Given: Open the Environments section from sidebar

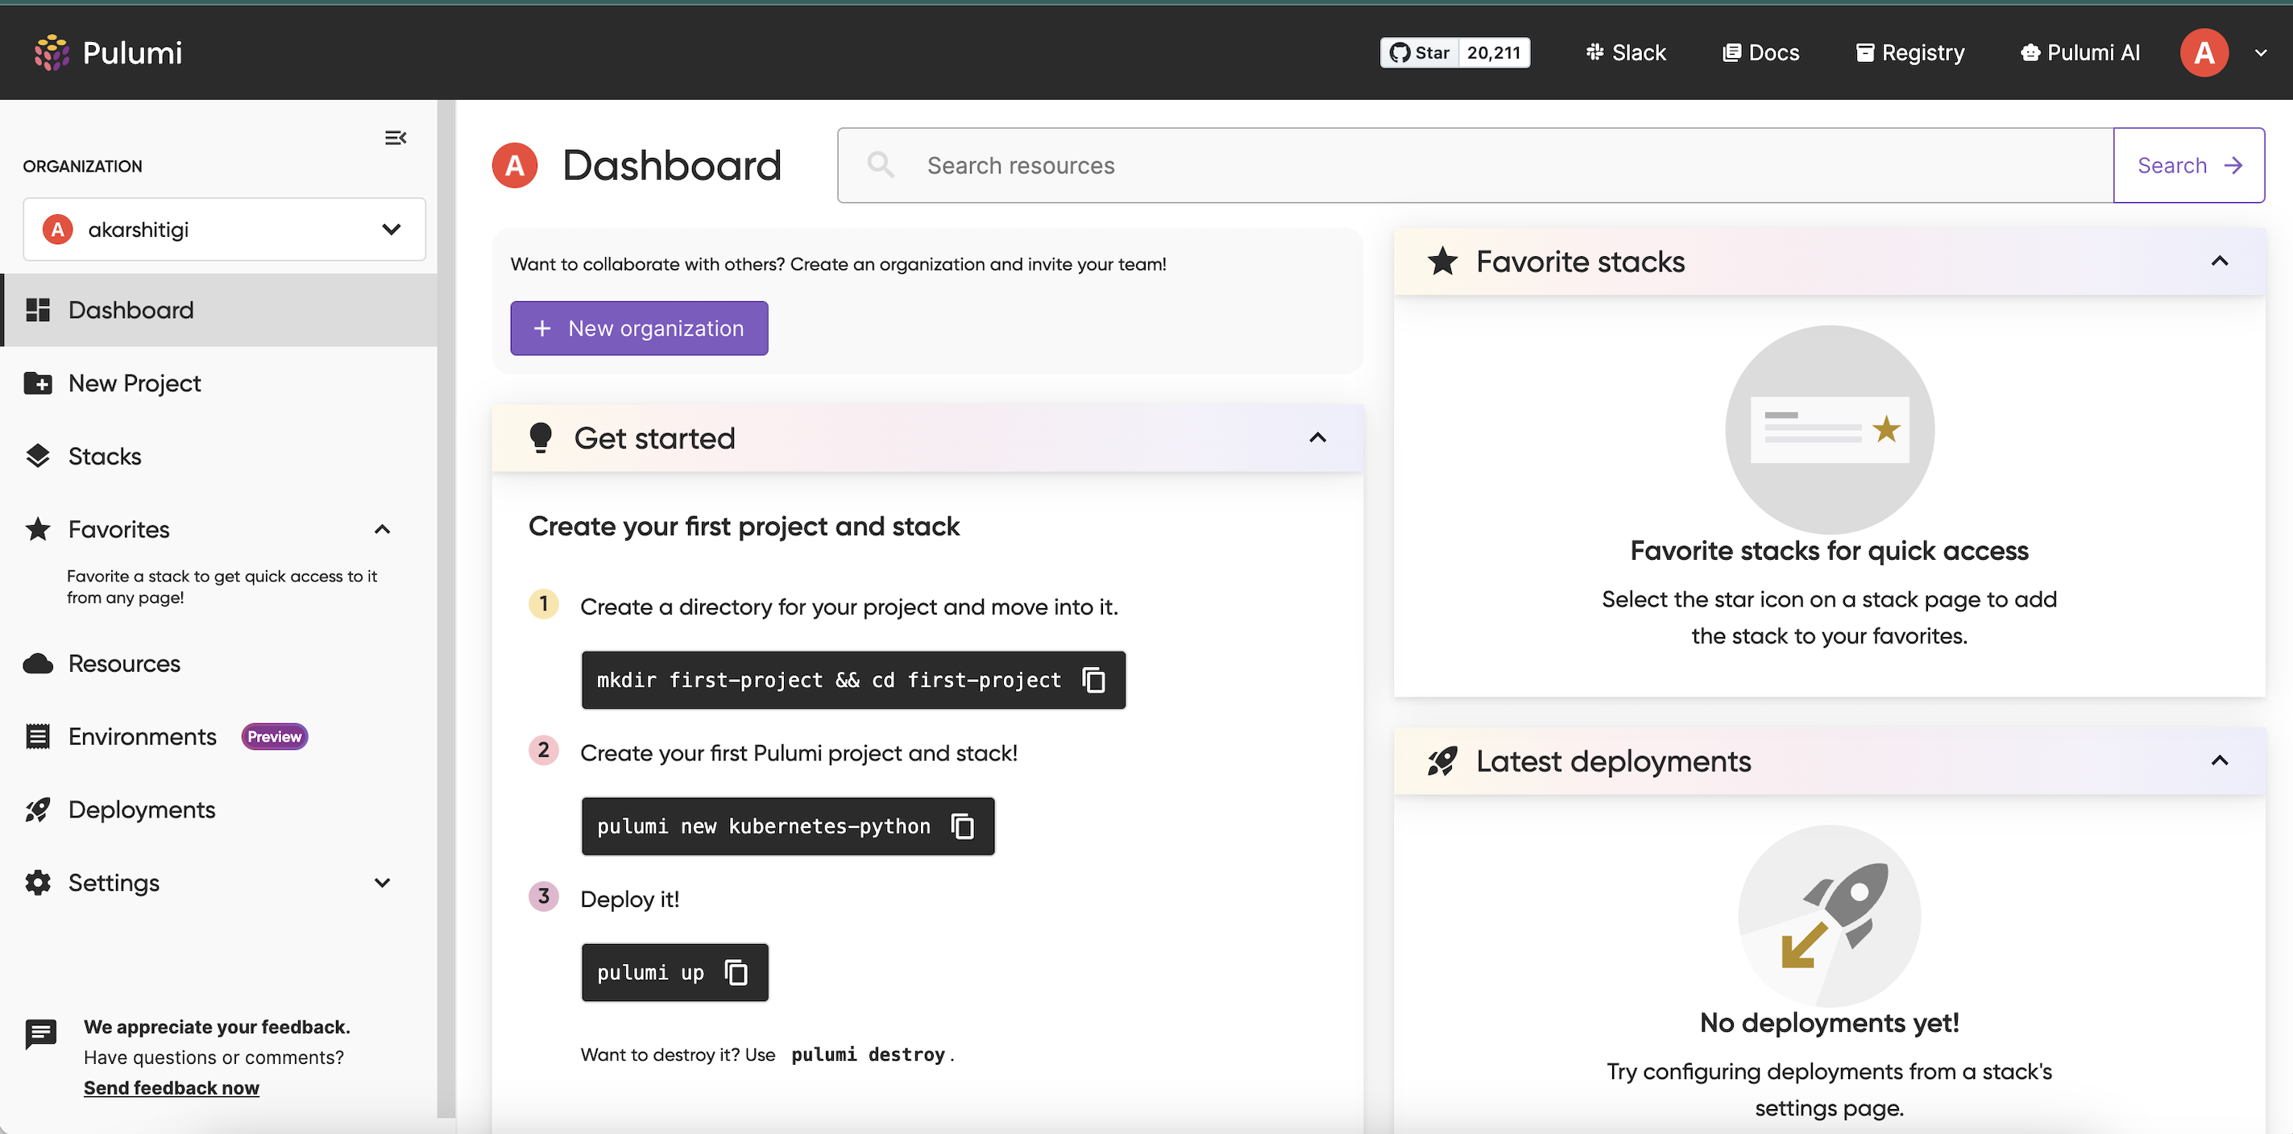Looking at the screenshot, I should click(143, 736).
